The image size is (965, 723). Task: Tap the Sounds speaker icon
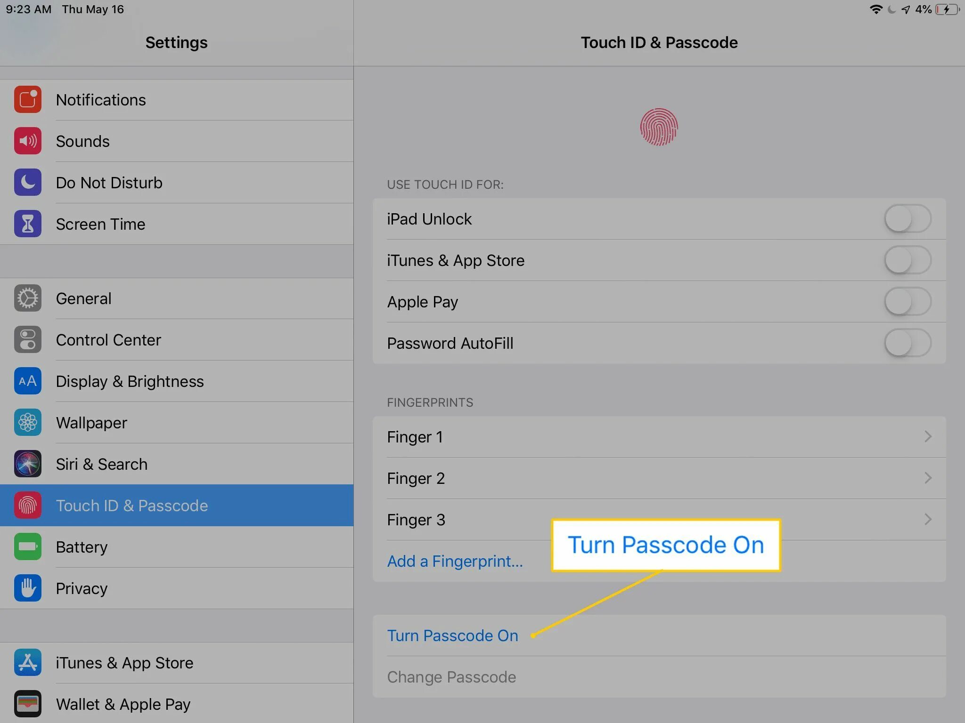[x=28, y=141]
